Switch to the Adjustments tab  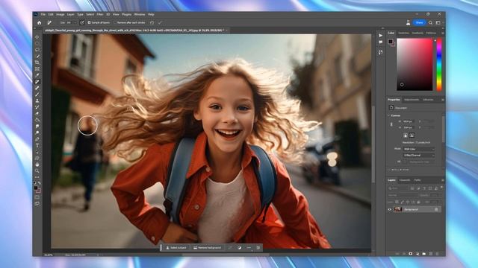(412, 100)
